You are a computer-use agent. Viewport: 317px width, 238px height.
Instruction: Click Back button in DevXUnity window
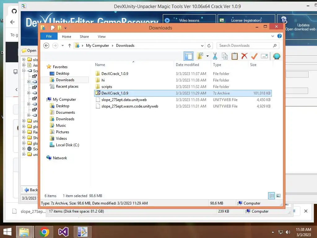click(31, 190)
